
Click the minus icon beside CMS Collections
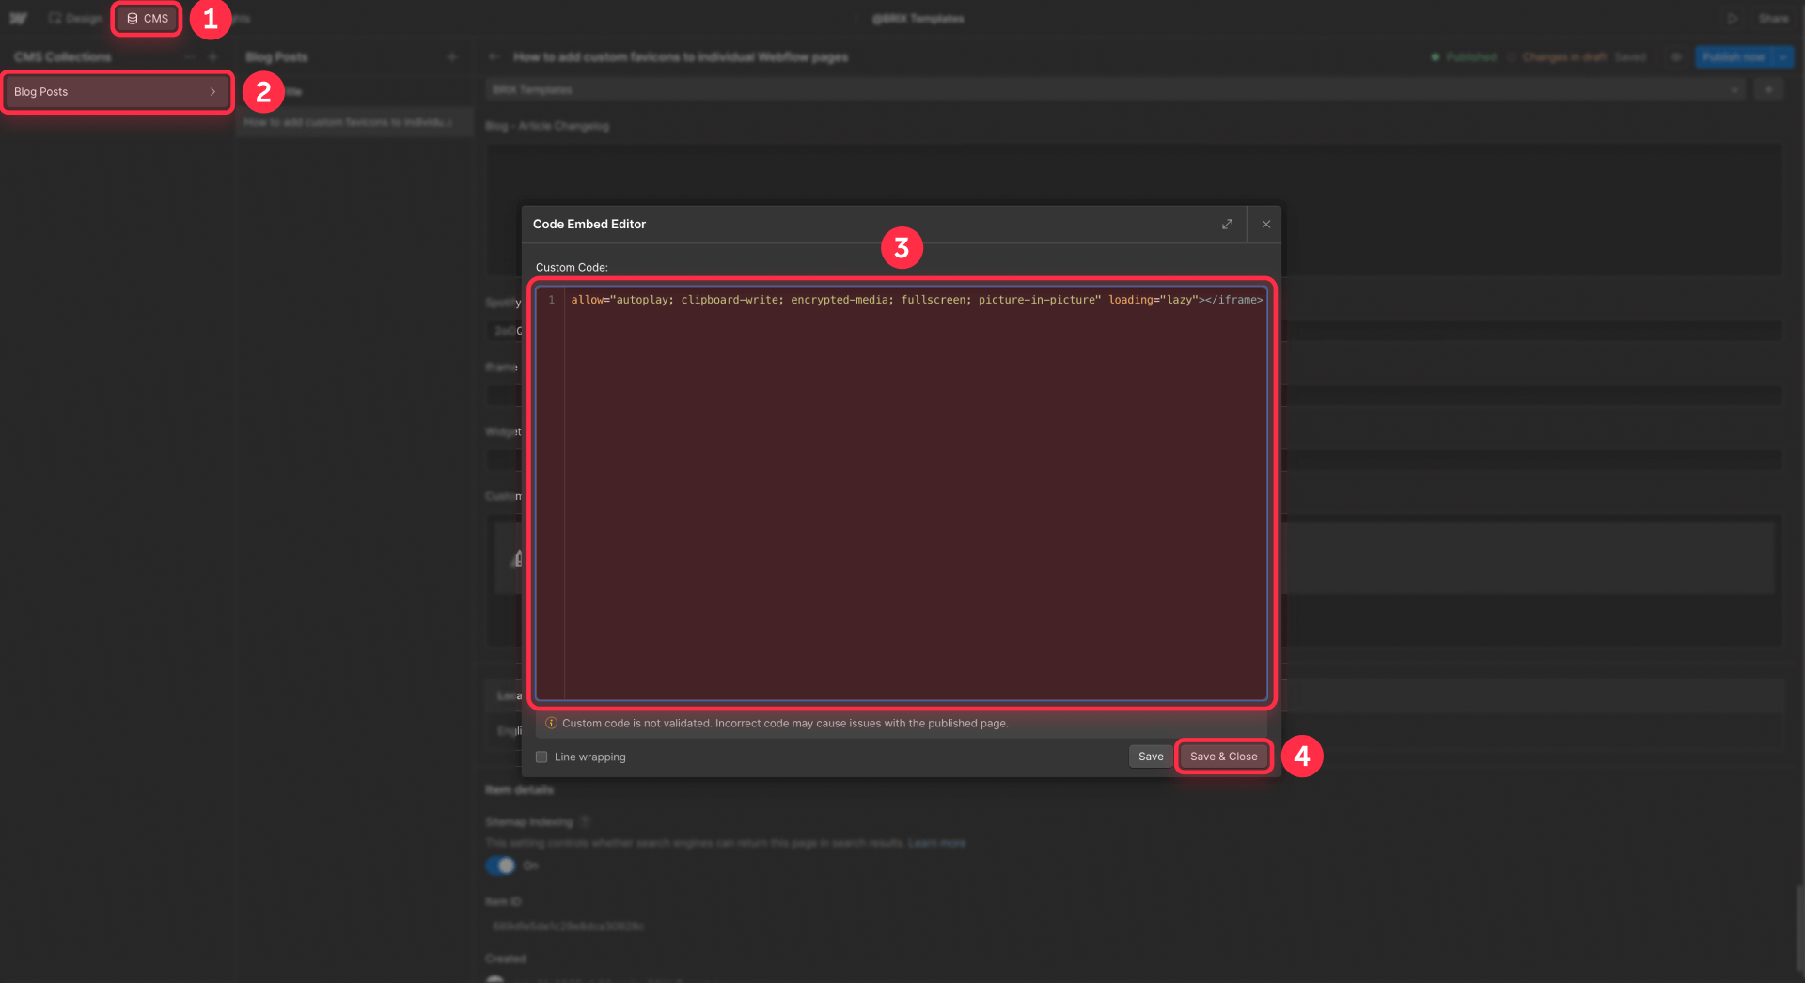(191, 57)
